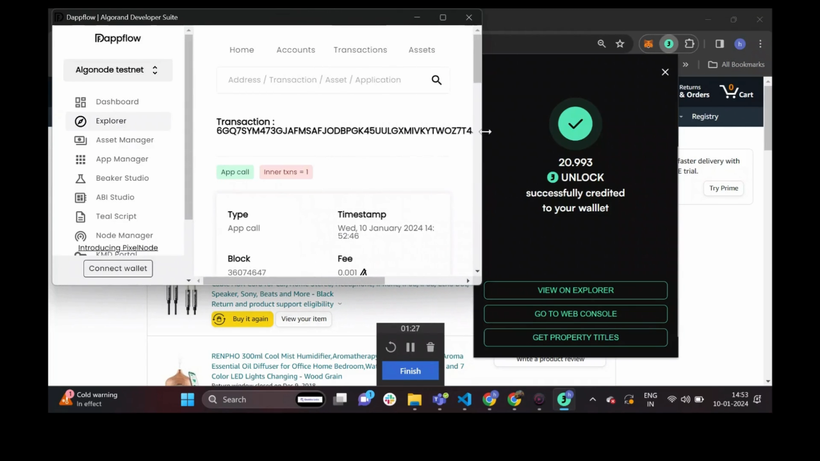
Task: Click the Finish recording button
Action: 410,371
